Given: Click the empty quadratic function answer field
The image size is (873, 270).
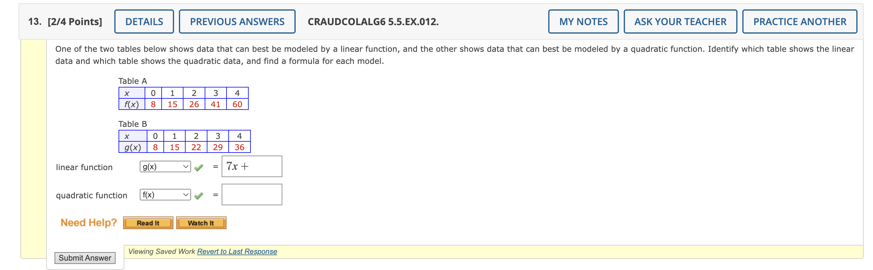Looking at the screenshot, I should coord(251,194).
